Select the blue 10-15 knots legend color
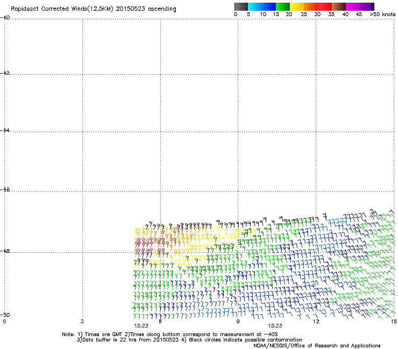This screenshot has width=398, height=349. coord(269,6)
